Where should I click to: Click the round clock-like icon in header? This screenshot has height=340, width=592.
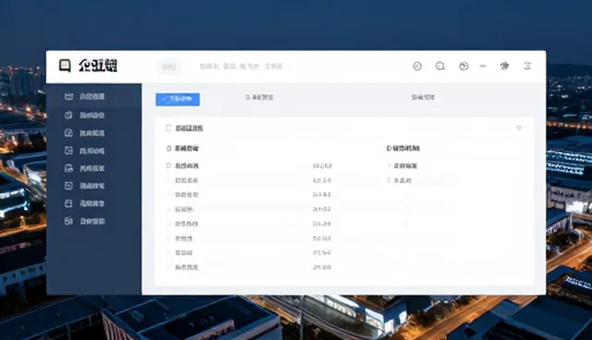pyautogui.click(x=463, y=66)
